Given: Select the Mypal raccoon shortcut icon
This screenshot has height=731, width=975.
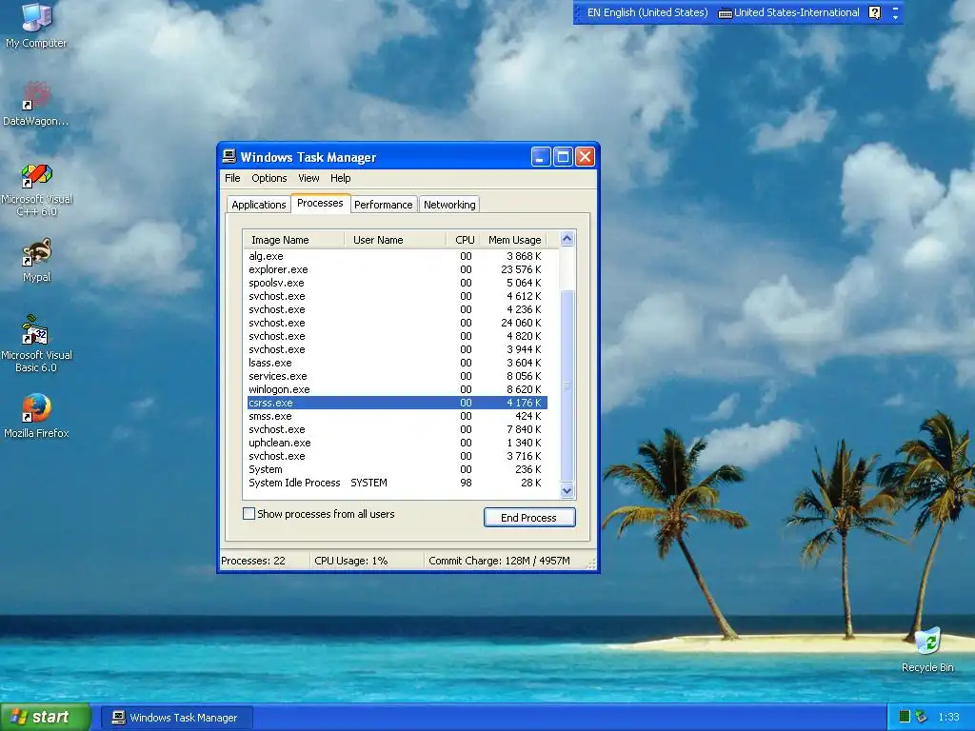Looking at the screenshot, I should point(36,251).
